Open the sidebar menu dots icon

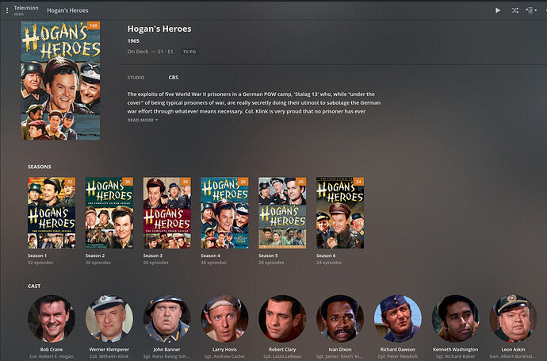7,11
